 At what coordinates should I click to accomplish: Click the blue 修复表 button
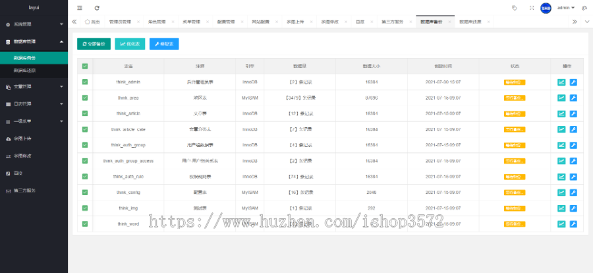click(x=164, y=44)
